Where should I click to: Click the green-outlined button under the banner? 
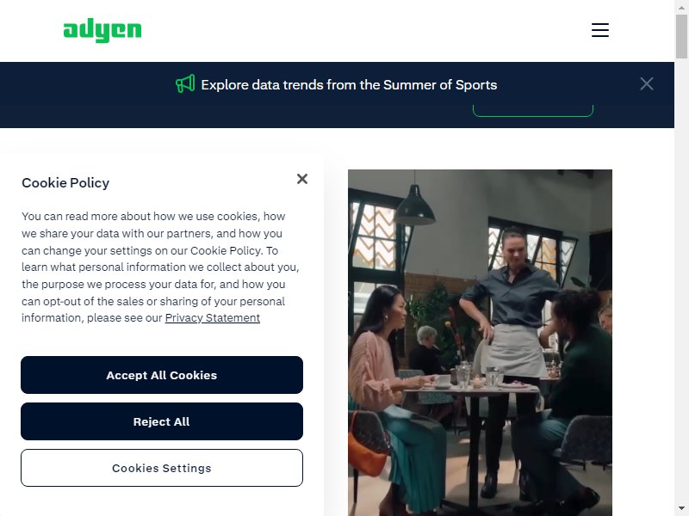coord(532,111)
